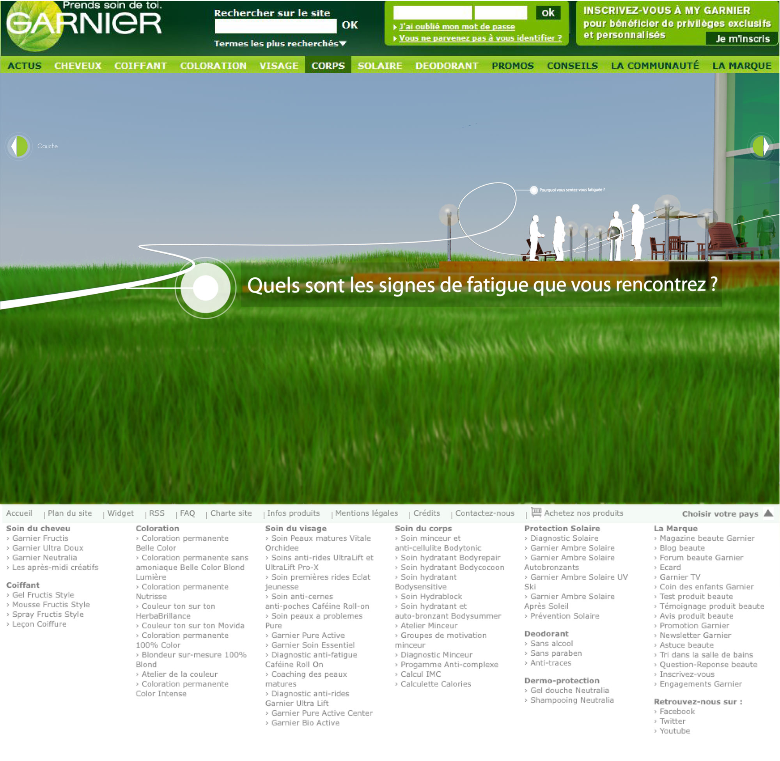Click the shopping cart icon near Achetez nos produits
This screenshot has width=780, height=761.
[x=536, y=512]
